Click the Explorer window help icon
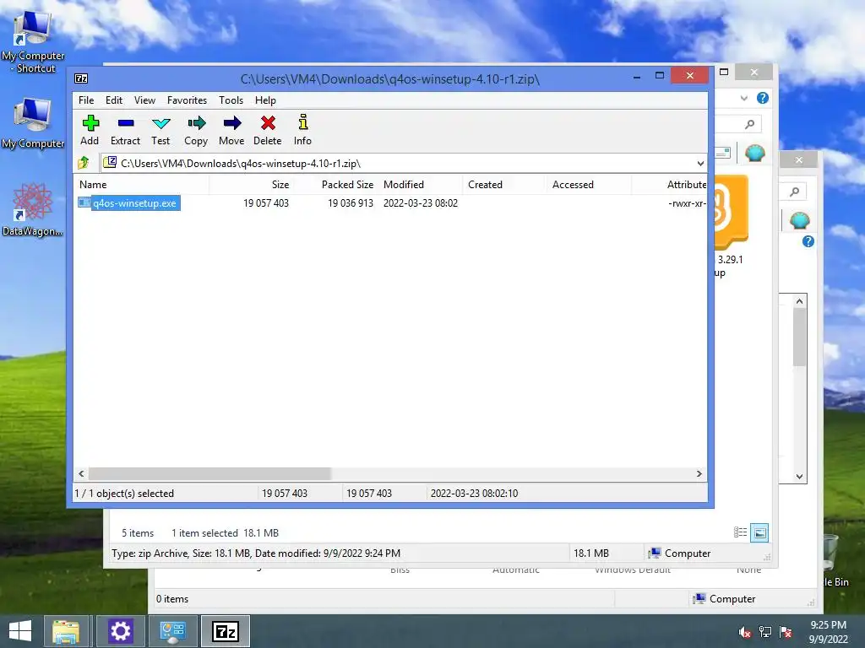Screen dimensions: 865x648 (763, 98)
